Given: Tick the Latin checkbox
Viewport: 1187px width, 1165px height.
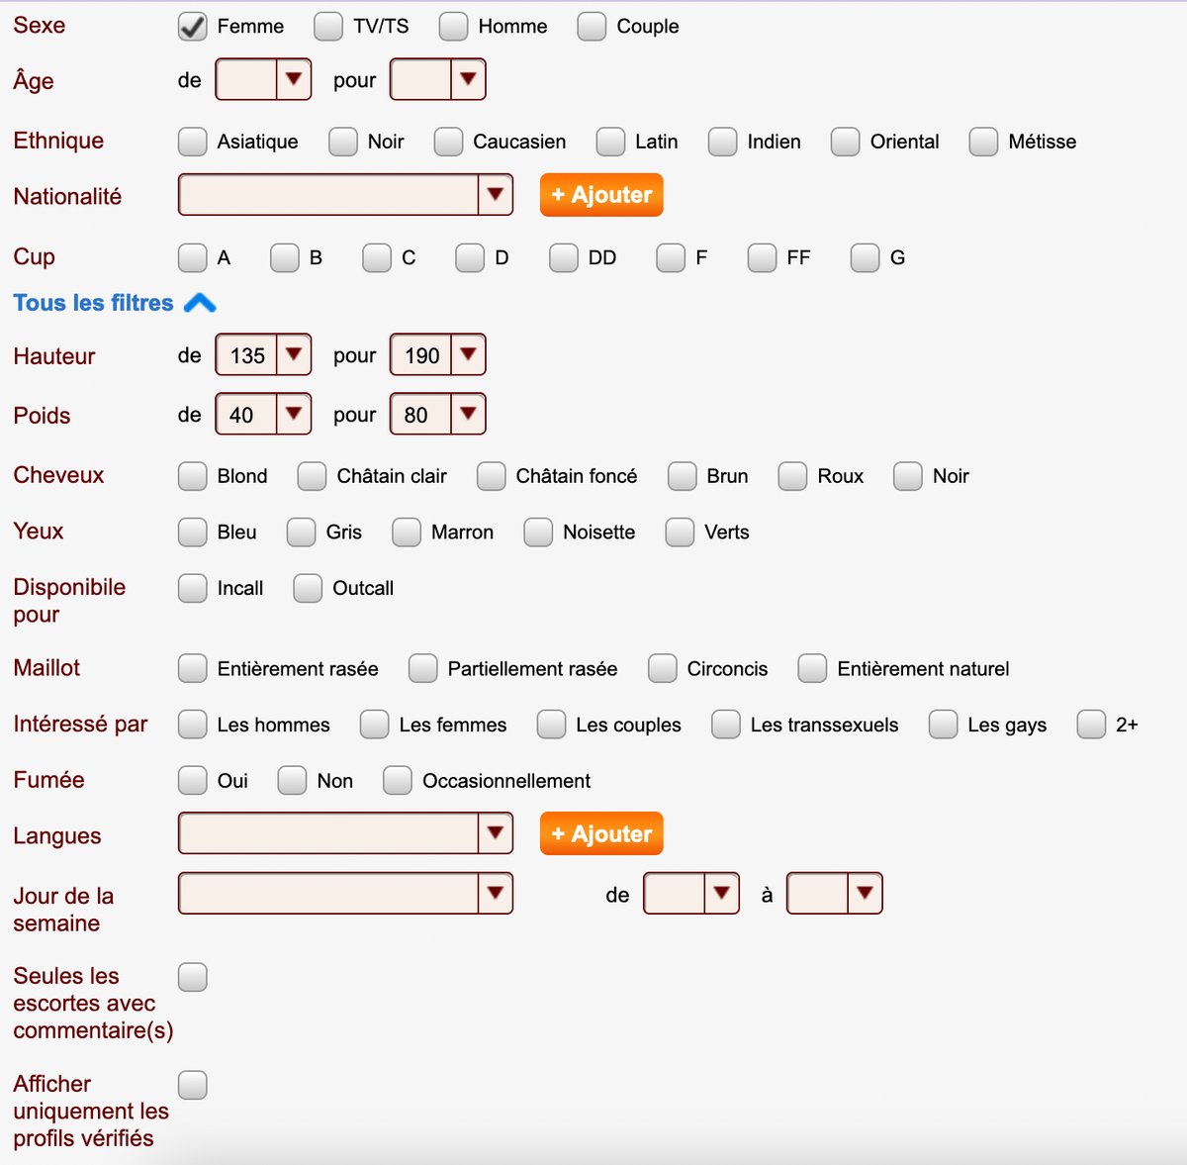Looking at the screenshot, I should click(610, 142).
